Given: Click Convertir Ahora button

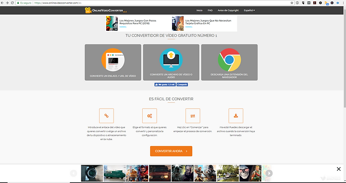Looking at the screenshot, I should pyautogui.click(x=171, y=151).
